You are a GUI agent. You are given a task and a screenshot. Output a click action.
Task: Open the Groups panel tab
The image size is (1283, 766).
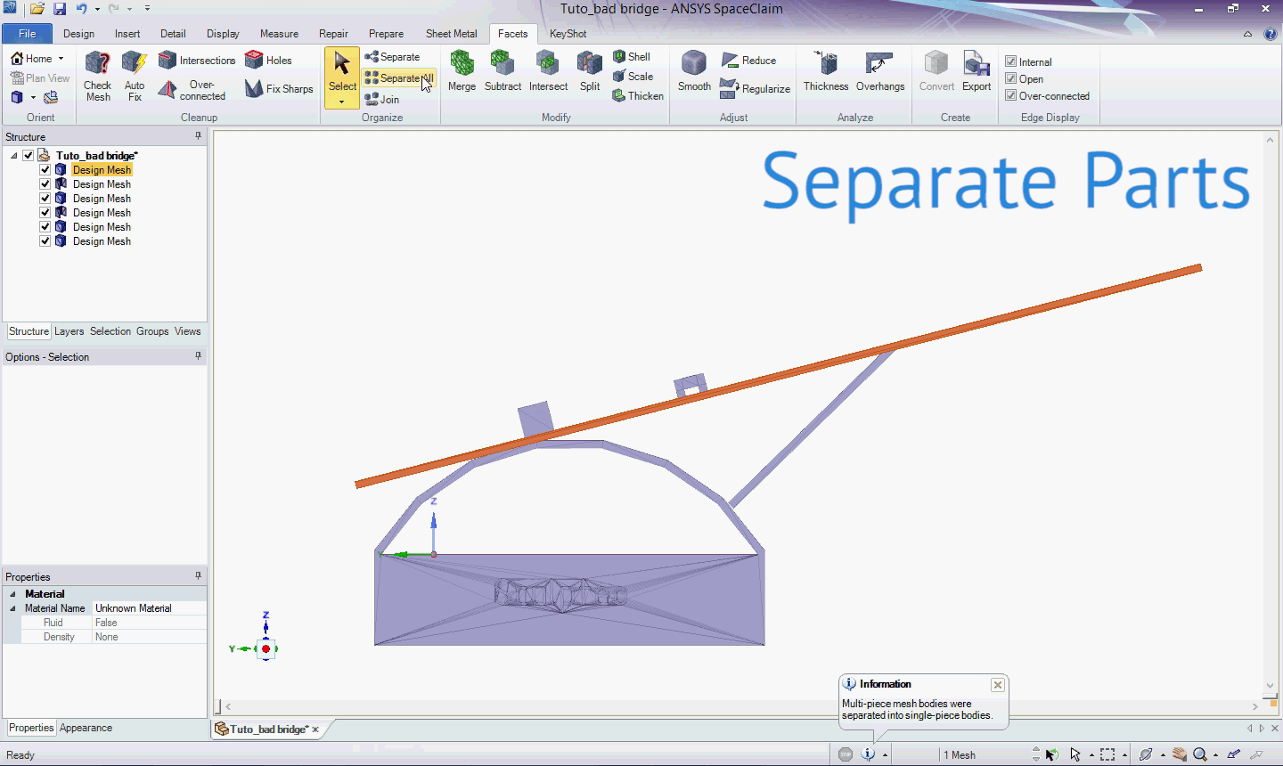pyautogui.click(x=152, y=331)
